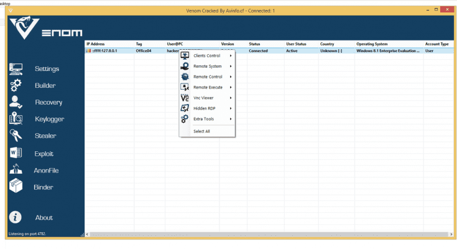Open the About info icon
This screenshot has height=249, width=457.
[x=16, y=217]
